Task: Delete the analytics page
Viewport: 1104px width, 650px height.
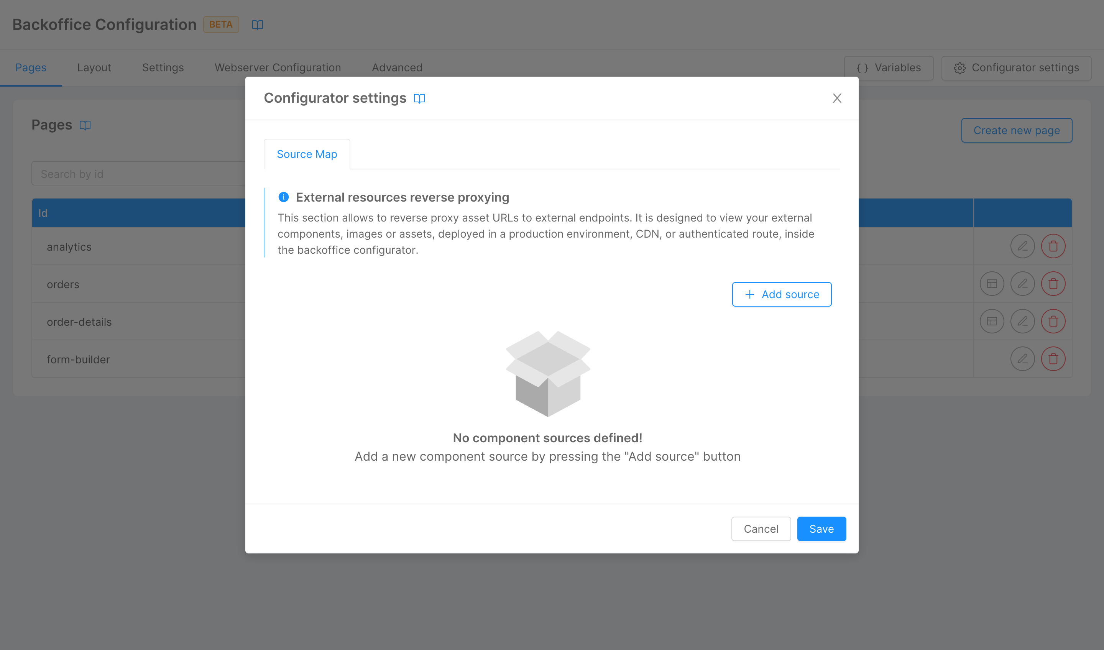Action: [1053, 246]
